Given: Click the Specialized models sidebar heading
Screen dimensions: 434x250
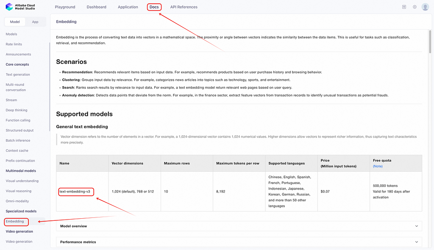Looking at the screenshot, I should 21,211.
